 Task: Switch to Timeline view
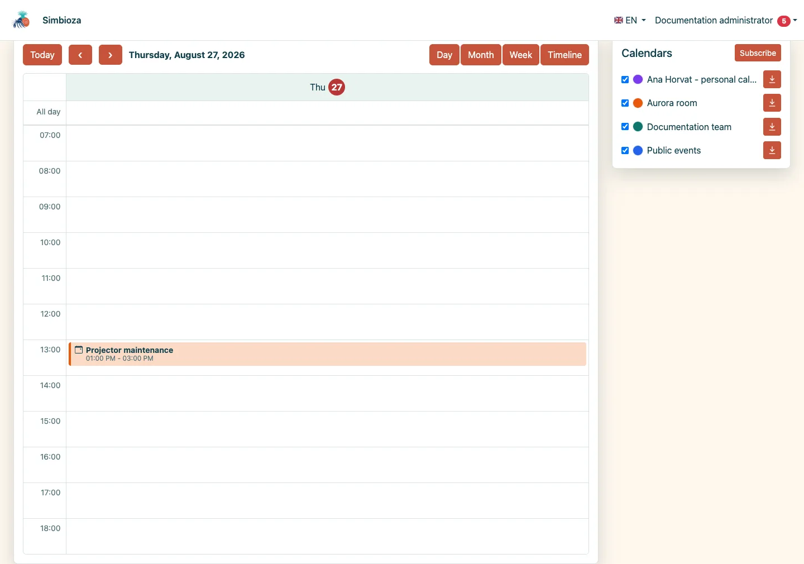click(564, 55)
